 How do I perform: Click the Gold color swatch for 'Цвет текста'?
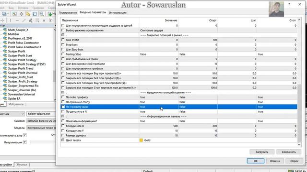(141, 140)
